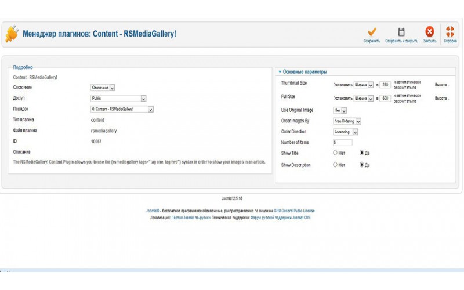Click the page title Менеджер плагинов

point(99,34)
